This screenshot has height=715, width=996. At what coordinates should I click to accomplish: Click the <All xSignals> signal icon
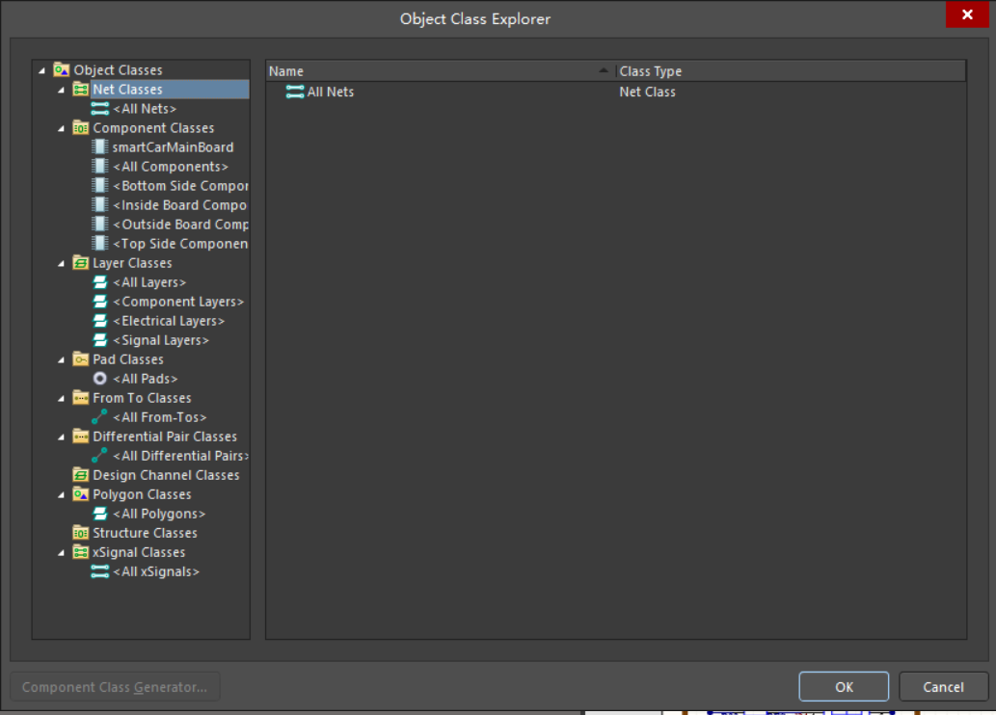click(99, 571)
